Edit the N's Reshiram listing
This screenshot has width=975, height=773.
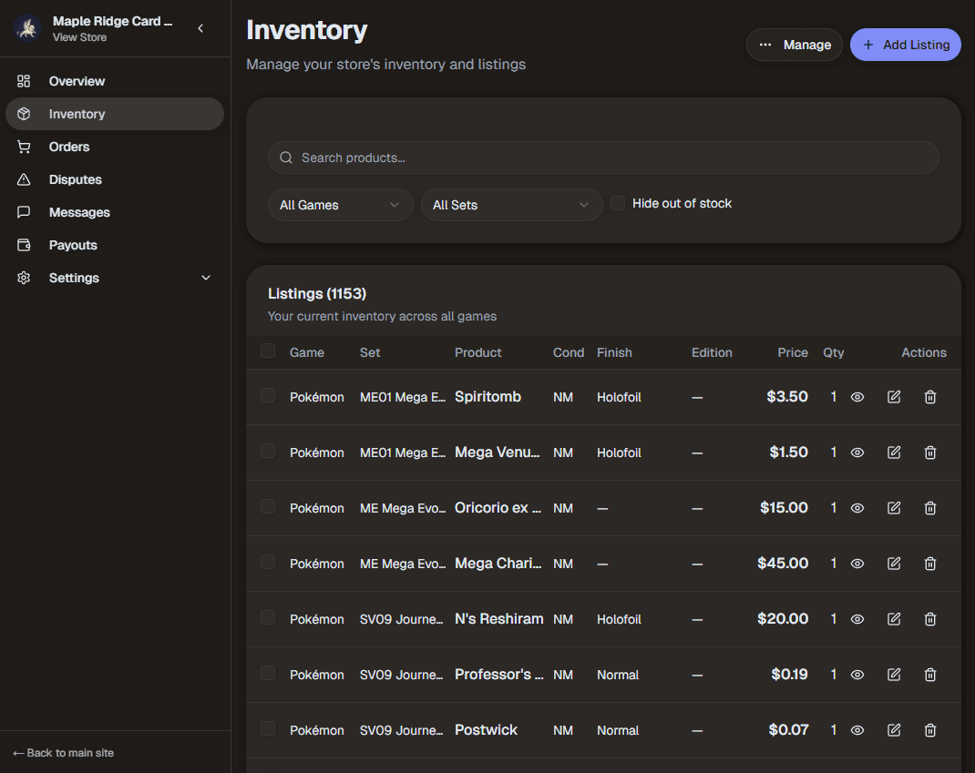coord(893,618)
